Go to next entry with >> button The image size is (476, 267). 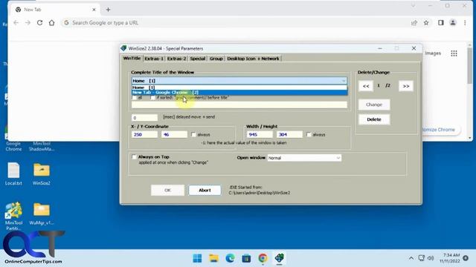pos(406,86)
